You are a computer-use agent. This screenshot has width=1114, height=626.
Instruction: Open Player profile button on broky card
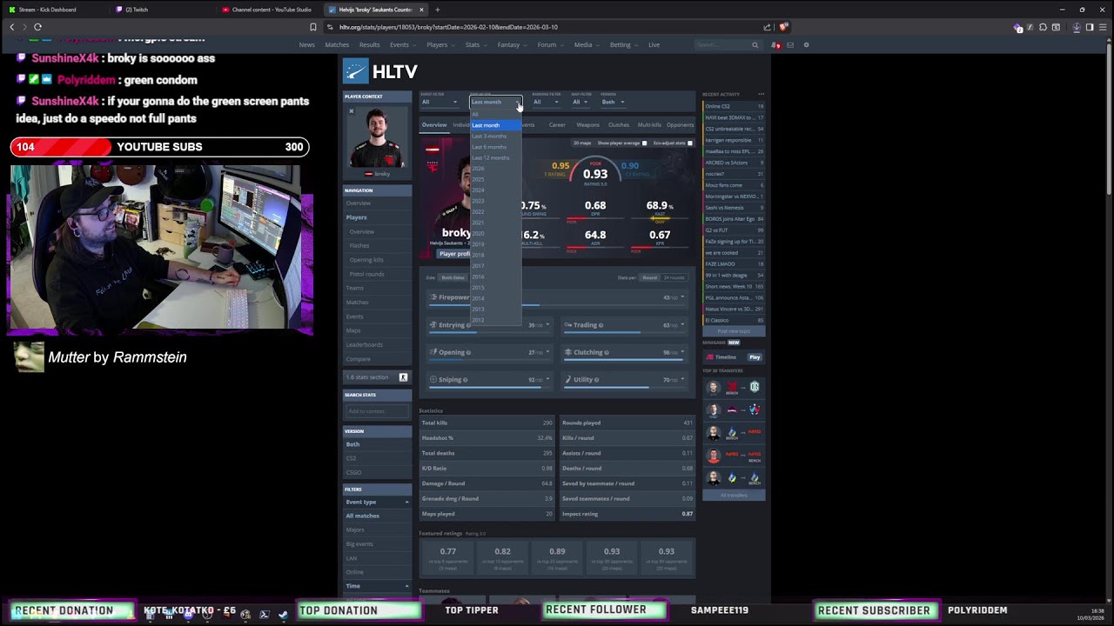[x=454, y=254]
